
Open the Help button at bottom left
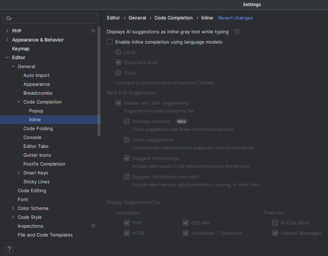(x=10, y=249)
